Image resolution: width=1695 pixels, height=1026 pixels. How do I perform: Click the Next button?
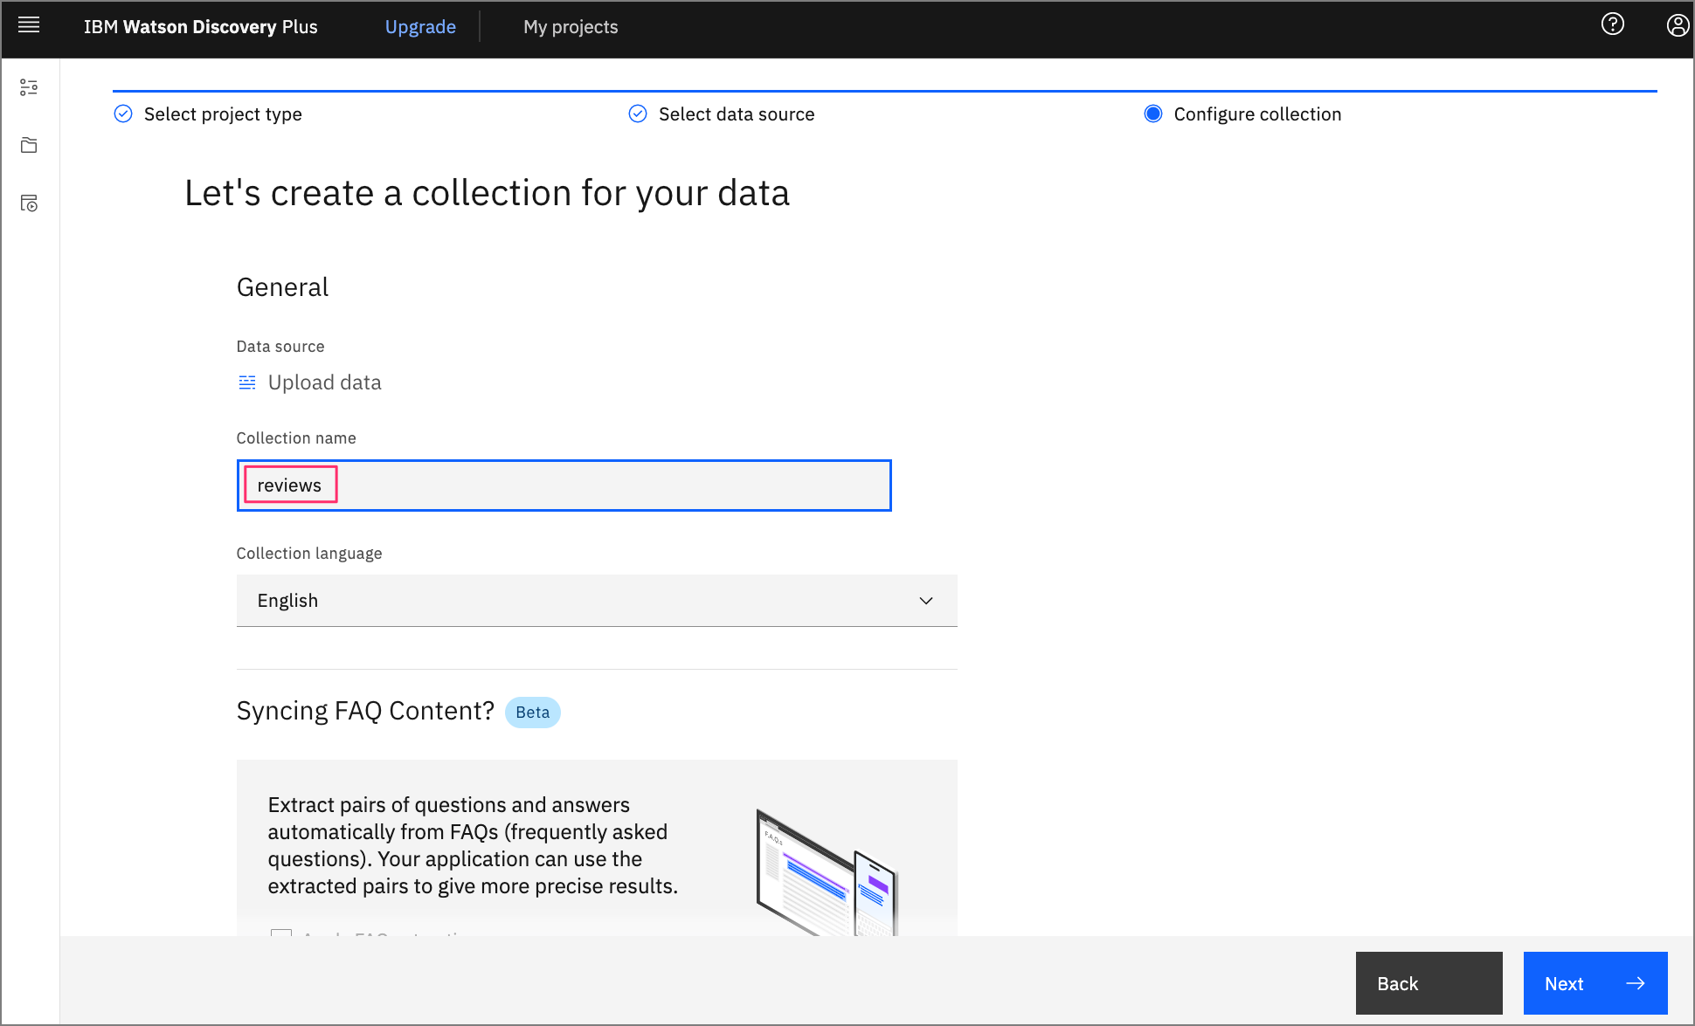1589,984
